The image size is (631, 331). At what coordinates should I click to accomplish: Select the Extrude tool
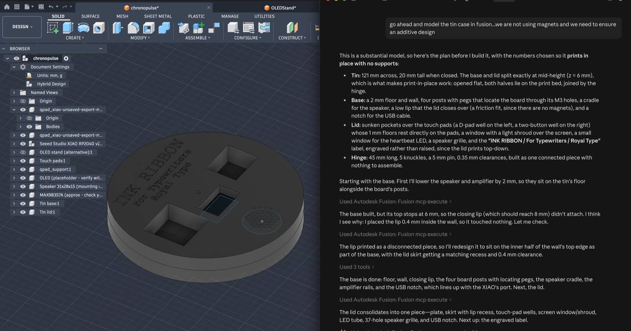point(68,28)
